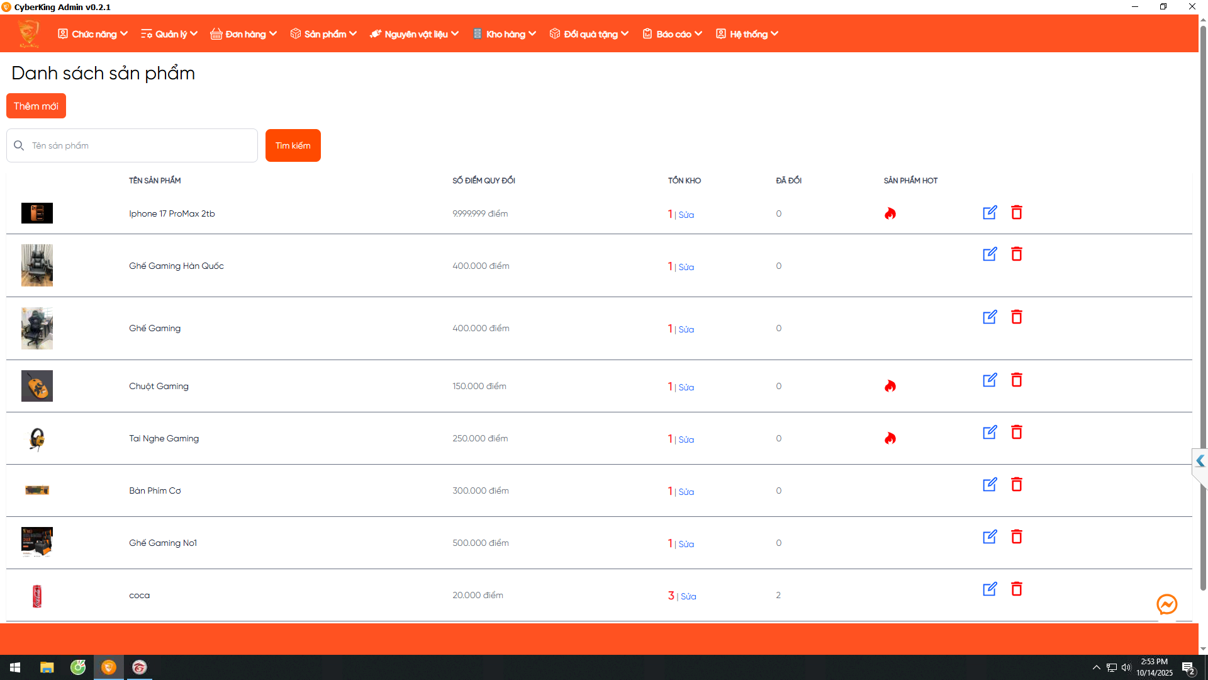1208x680 pixels.
Task: Click the CyberKing logo in header
Action: coord(29,34)
